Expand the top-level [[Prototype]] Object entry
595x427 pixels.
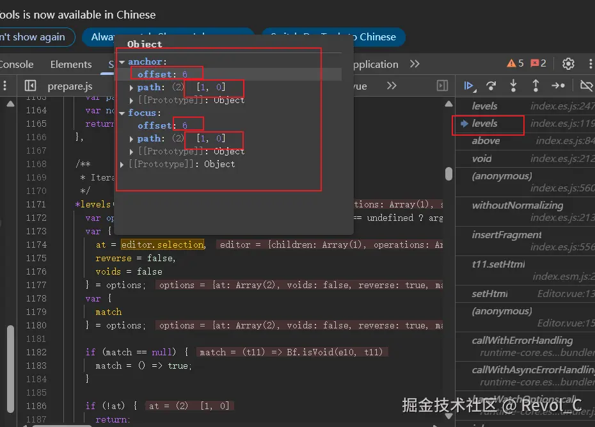pos(122,165)
